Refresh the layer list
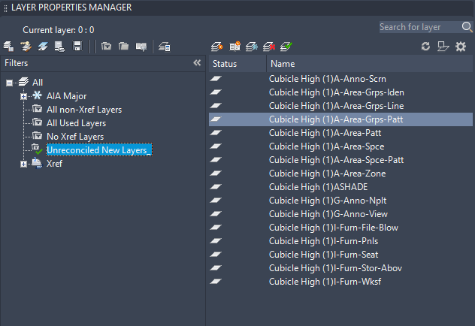Screen dimensions: 475x326 425,47
